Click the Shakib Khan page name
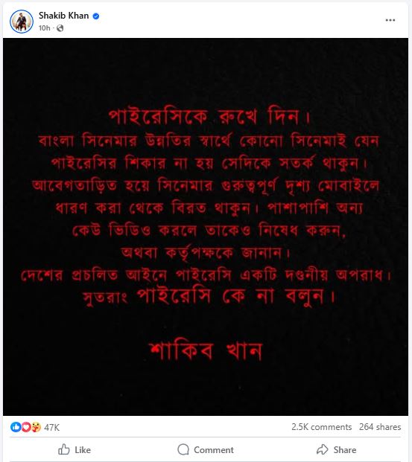The height and width of the screenshot is (462, 412). [x=64, y=16]
